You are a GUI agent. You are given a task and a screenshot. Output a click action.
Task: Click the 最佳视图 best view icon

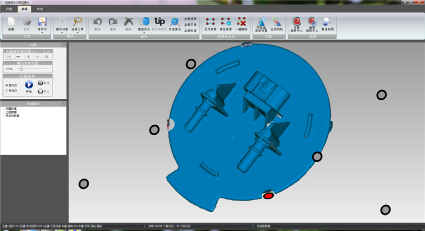point(327,22)
